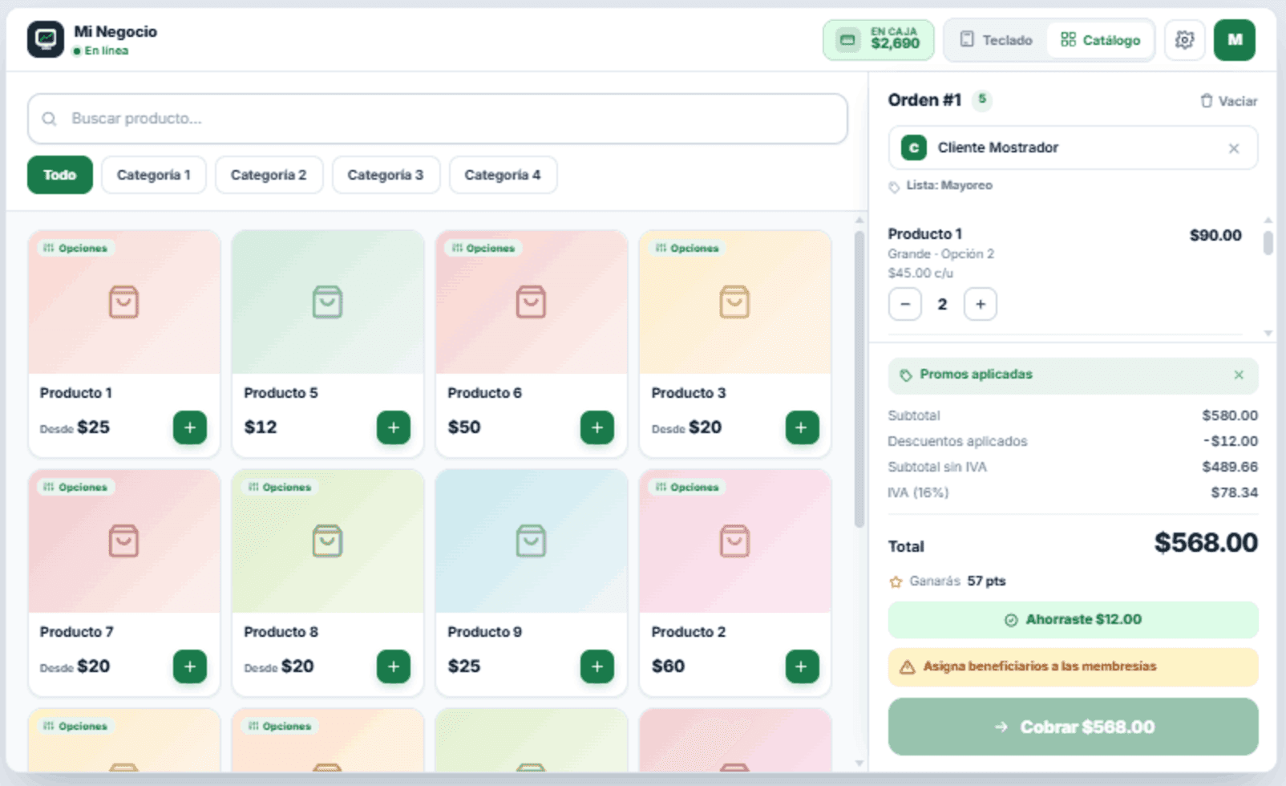Open the En Caja $2,690 cash indicator
Image resolution: width=1286 pixels, height=786 pixels.
879,40
